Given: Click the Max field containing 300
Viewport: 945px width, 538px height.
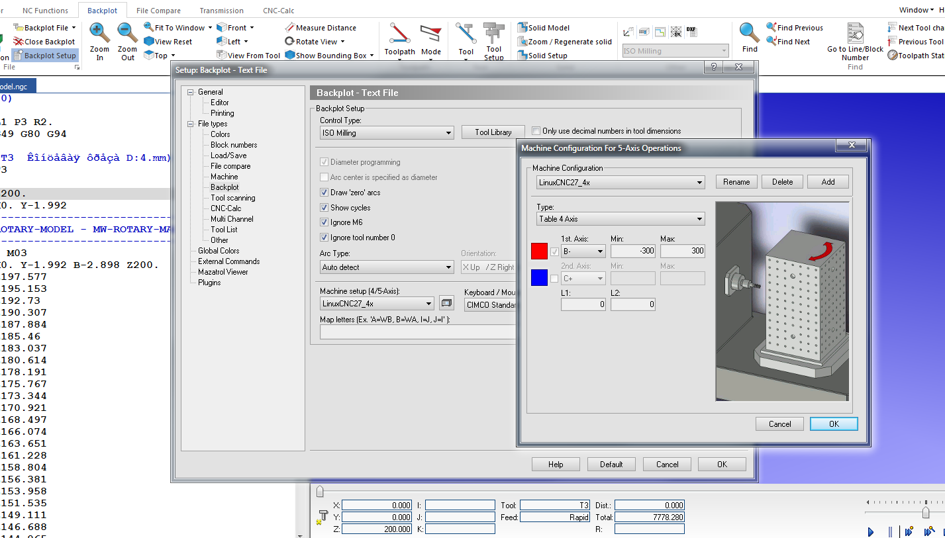Looking at the screenshot, I should [x=682, y=251].
